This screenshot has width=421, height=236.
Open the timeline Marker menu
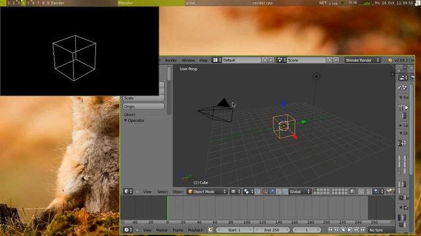coord(162,230)
